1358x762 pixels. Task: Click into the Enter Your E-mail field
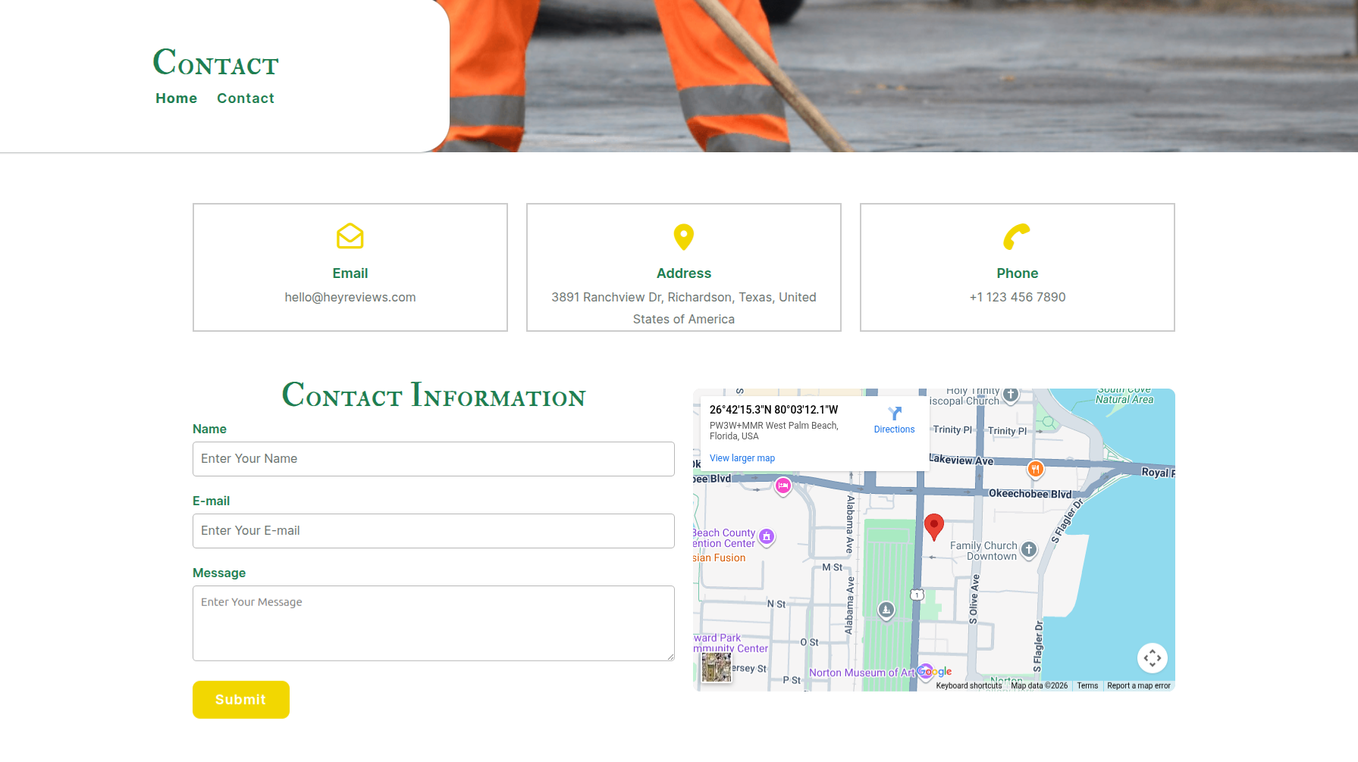click(433, 531)
